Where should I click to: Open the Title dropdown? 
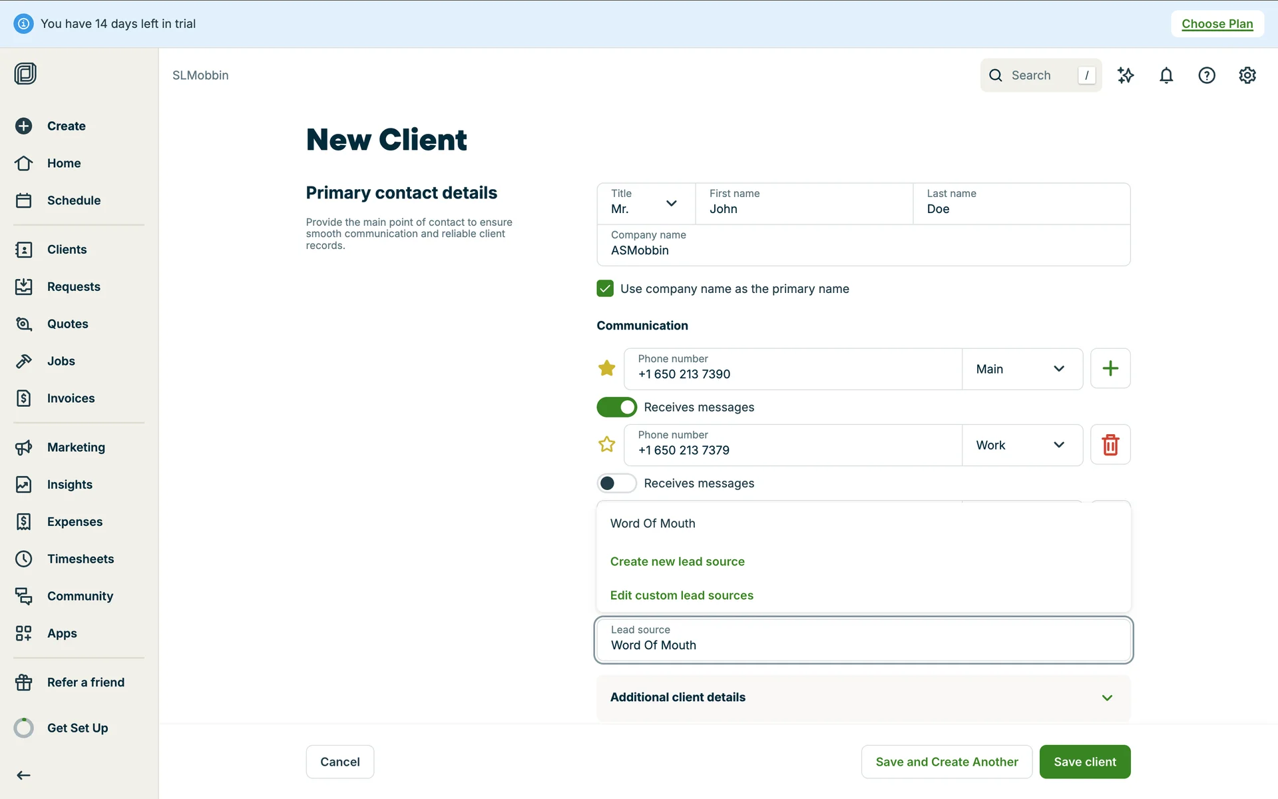coord(645,203)
